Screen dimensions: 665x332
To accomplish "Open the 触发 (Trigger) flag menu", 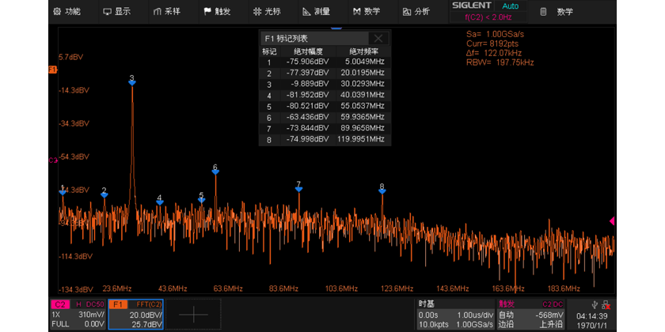I will pyautogui.click(x=216, y=12).
